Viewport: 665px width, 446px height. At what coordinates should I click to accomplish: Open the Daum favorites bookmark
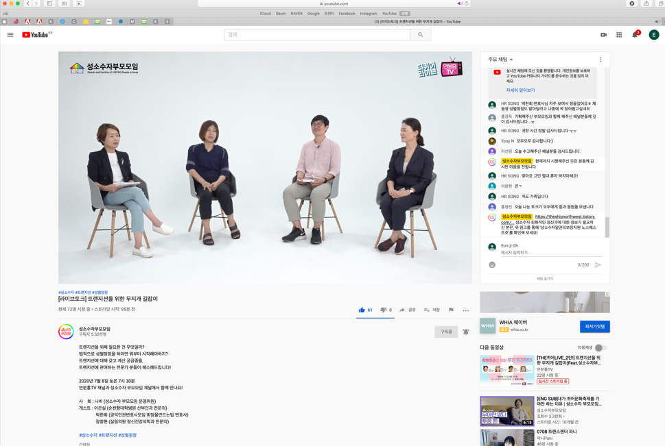pyautogui.click(x=280, y=14)
